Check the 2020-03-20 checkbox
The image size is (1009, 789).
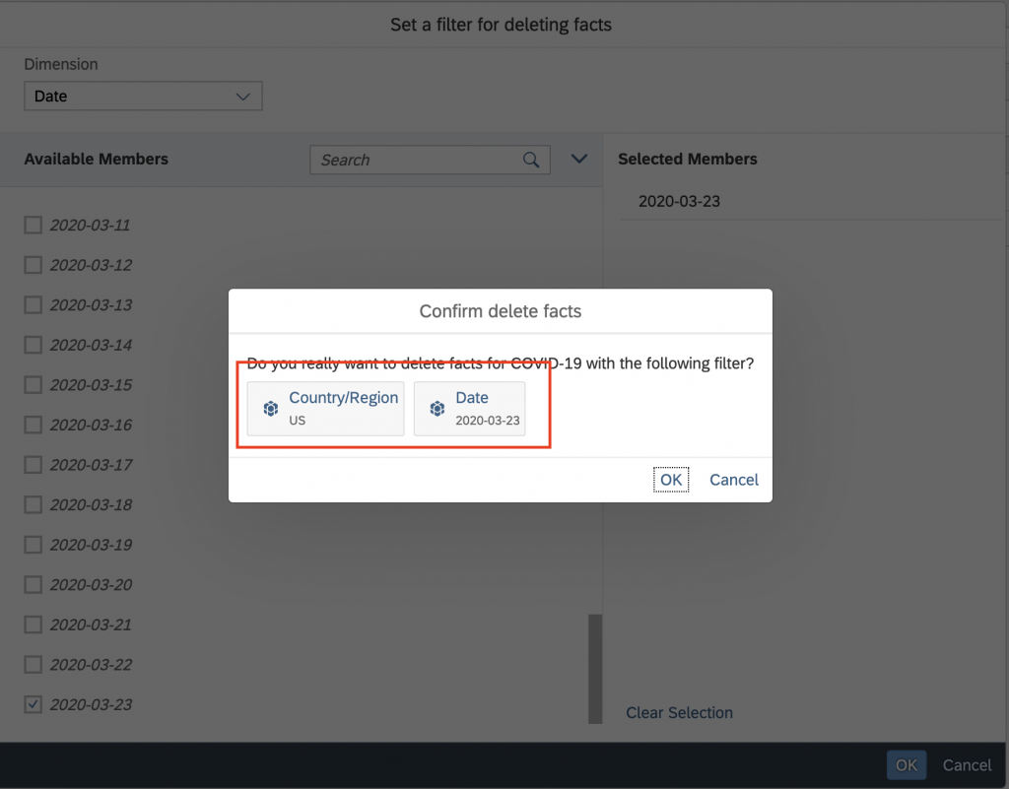click(x=33, y=584)
